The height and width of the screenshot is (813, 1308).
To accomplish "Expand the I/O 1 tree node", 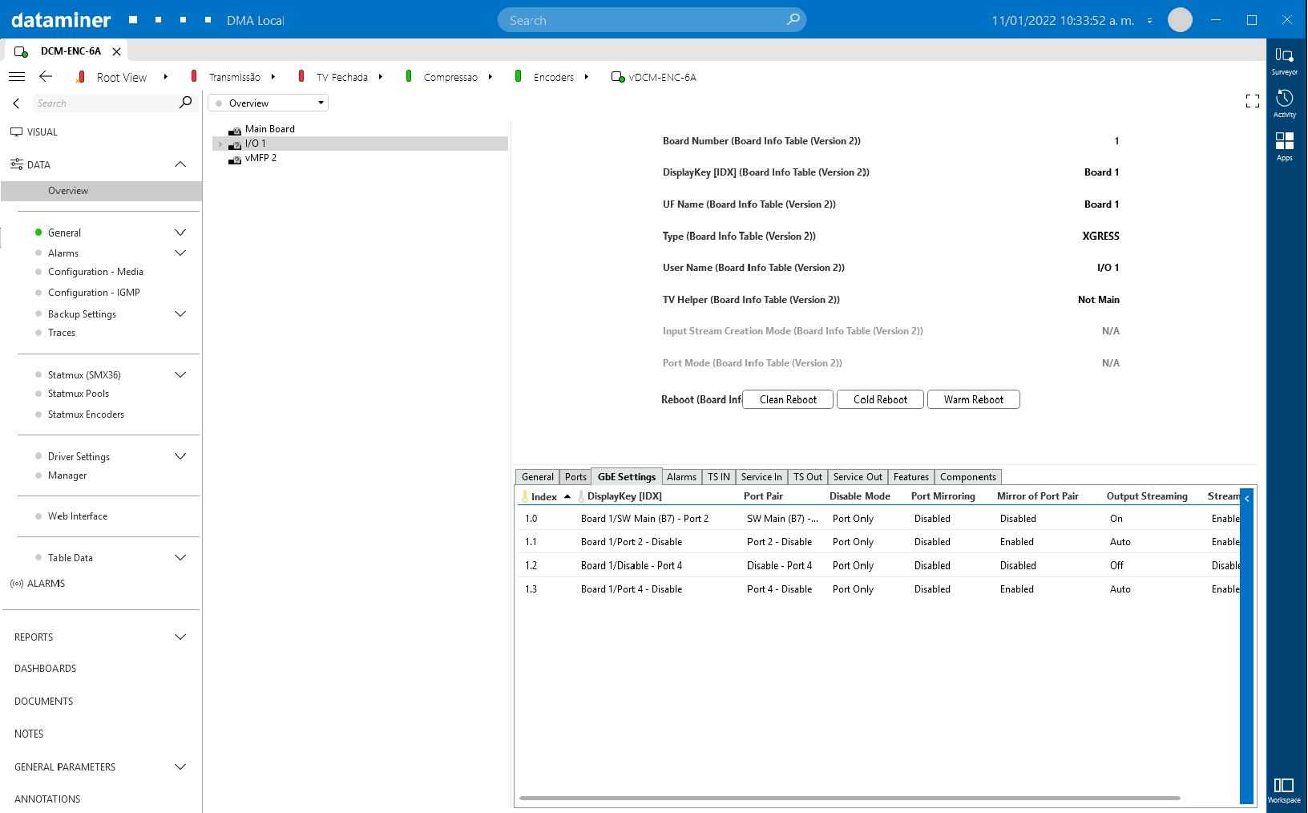I will [x=220, y=144].
